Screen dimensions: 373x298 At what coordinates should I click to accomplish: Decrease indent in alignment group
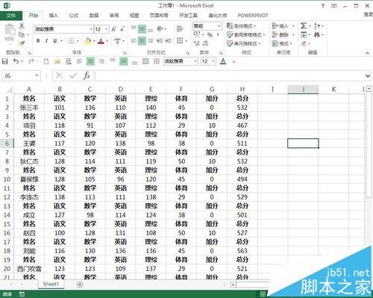[160, 40]
